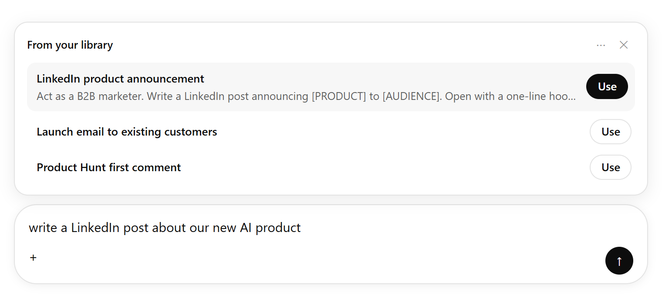Place cursor on "LinkedIn" in typed message
662x305 pixels.
(95, 228)
